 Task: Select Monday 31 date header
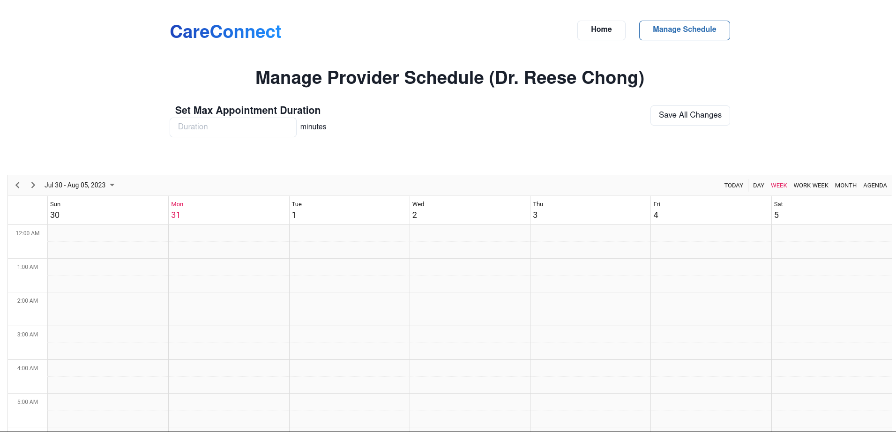(x=176, y=215)
